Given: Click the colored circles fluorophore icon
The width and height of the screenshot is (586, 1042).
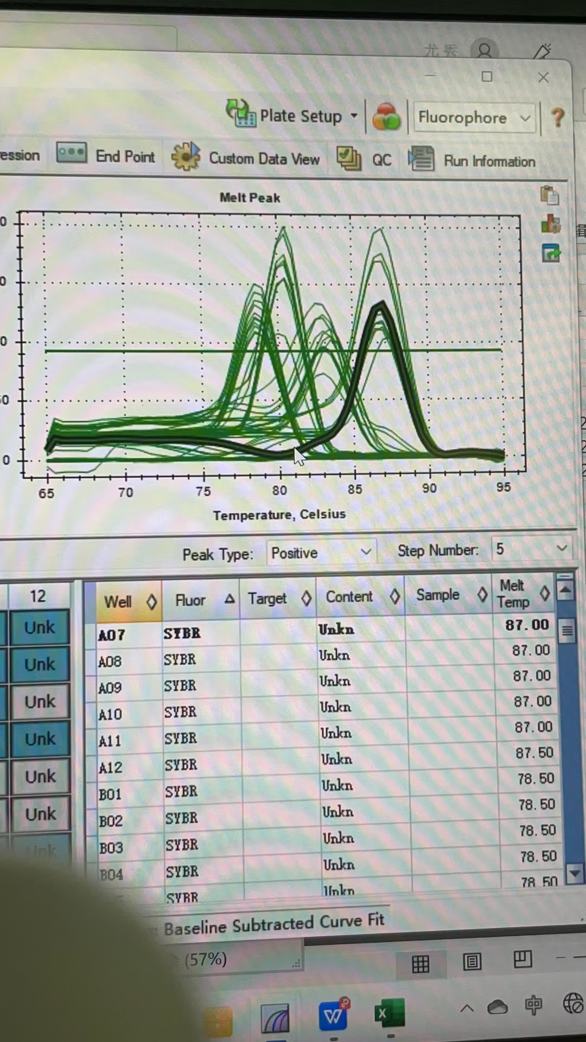Looking at the screenshot, I should (x=386, y=116).
